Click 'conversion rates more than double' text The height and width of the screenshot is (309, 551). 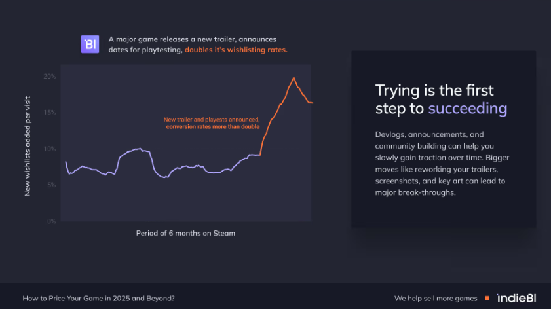pos(213,127)
